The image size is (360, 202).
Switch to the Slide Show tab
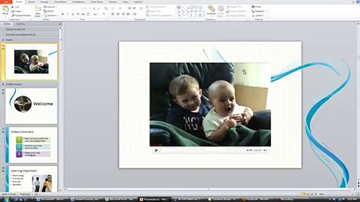[x=97, y=2]
